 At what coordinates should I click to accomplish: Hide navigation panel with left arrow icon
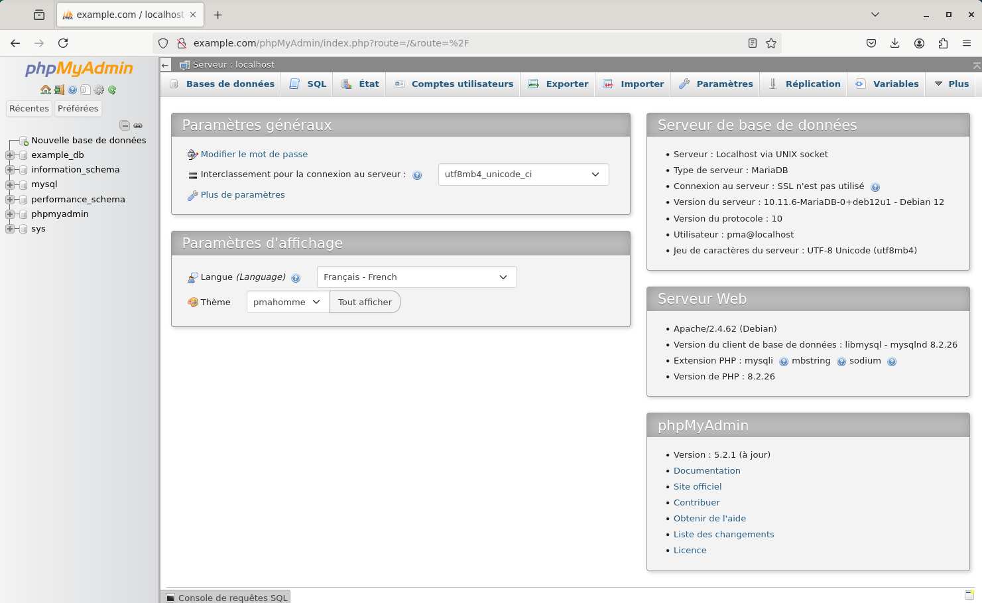click(x=165, y=65)
